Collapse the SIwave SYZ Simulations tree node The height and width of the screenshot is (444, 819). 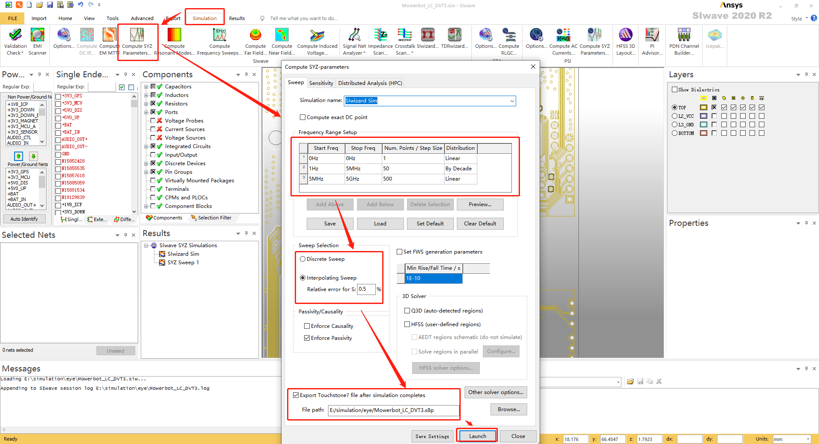pos(147,245)
